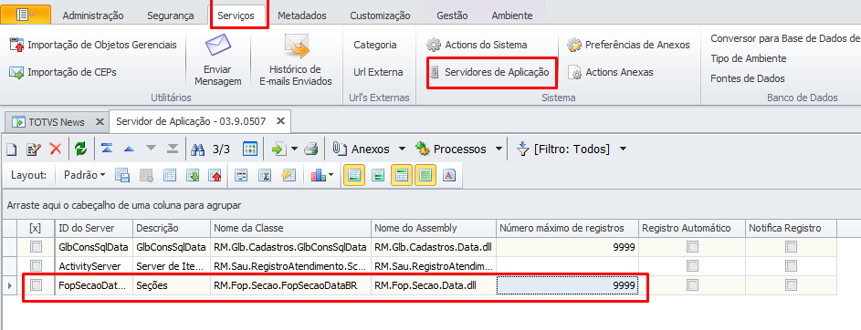The width and height of the screenshot is (861, 330).
Task: Click the Processos gears icon
Action: pos(422,149)
